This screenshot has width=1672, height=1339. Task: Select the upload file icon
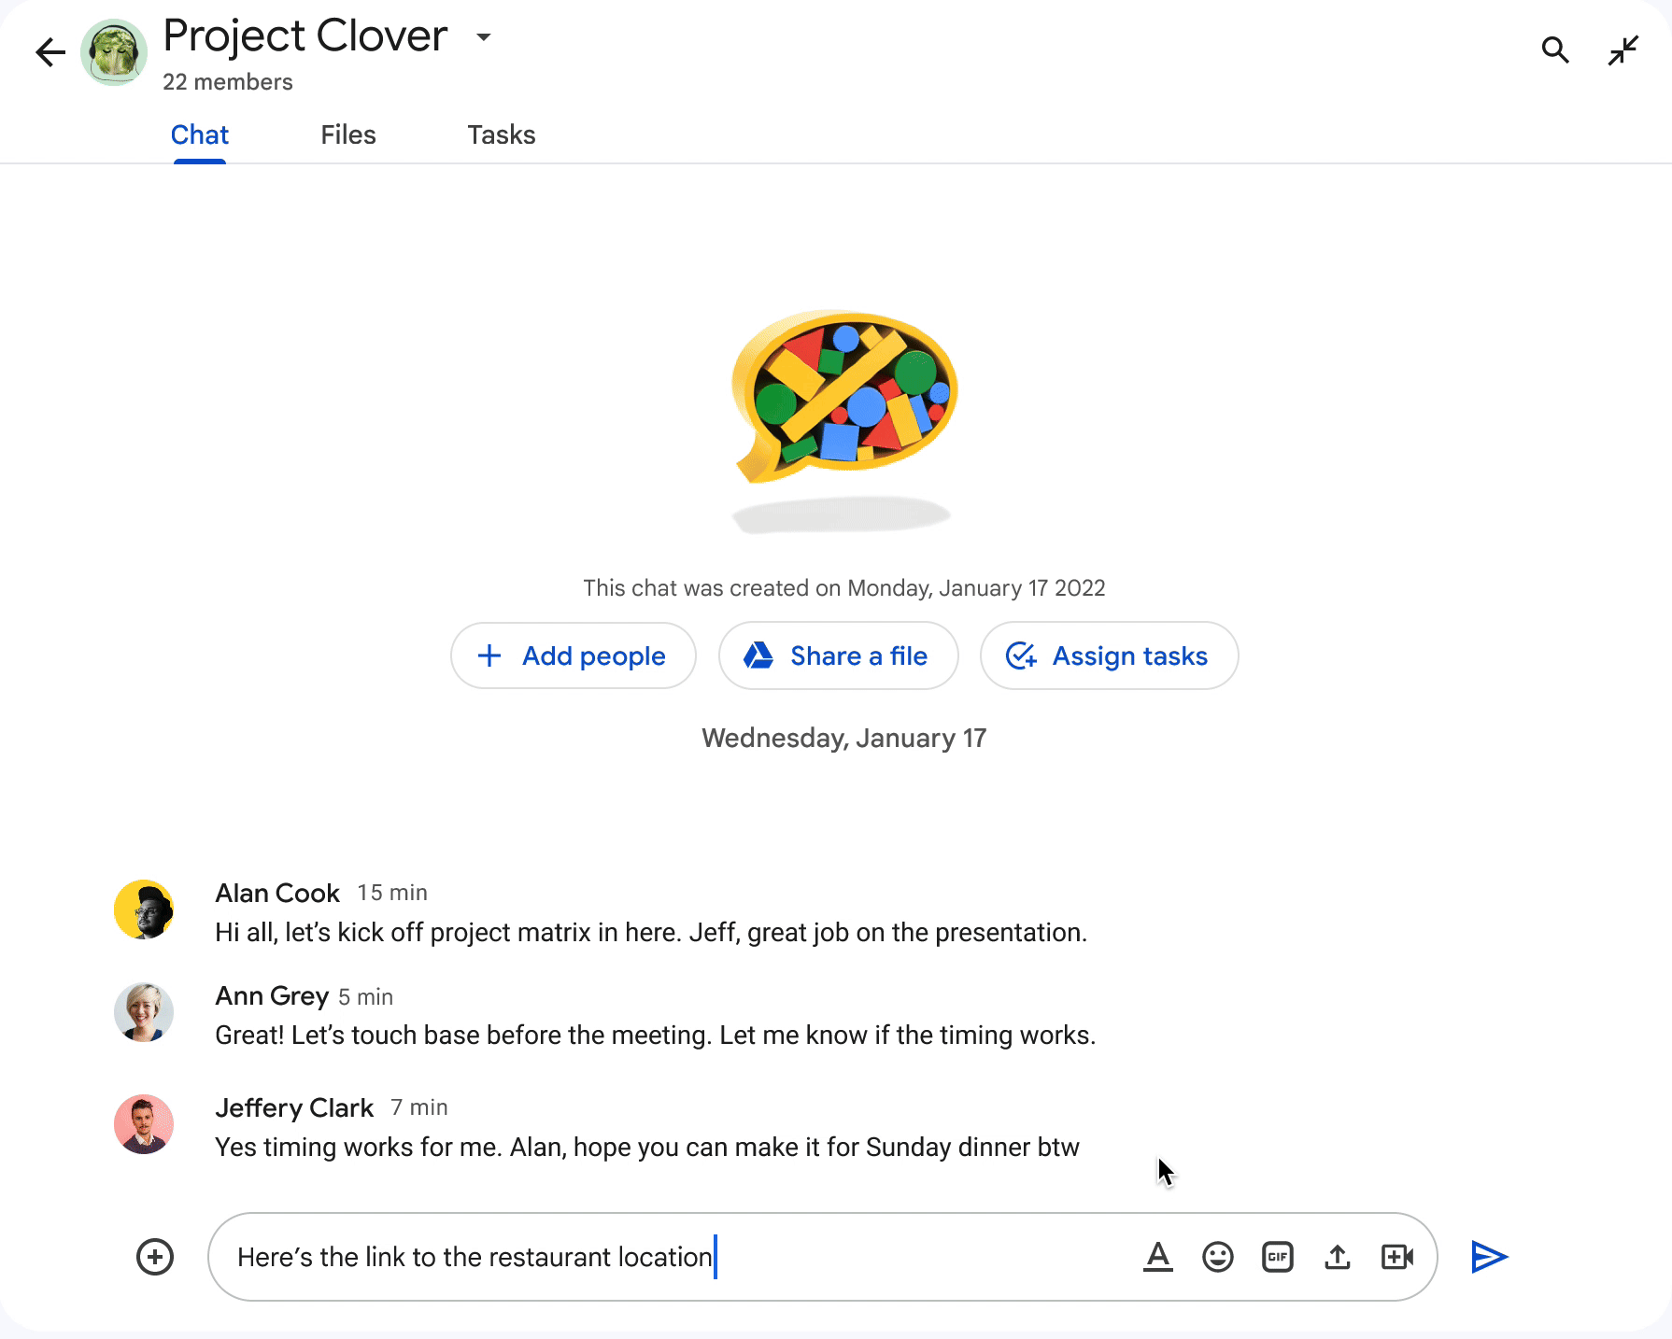pos(1337,1257)
